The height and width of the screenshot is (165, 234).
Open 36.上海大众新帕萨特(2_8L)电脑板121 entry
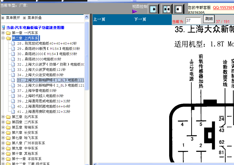51,85
